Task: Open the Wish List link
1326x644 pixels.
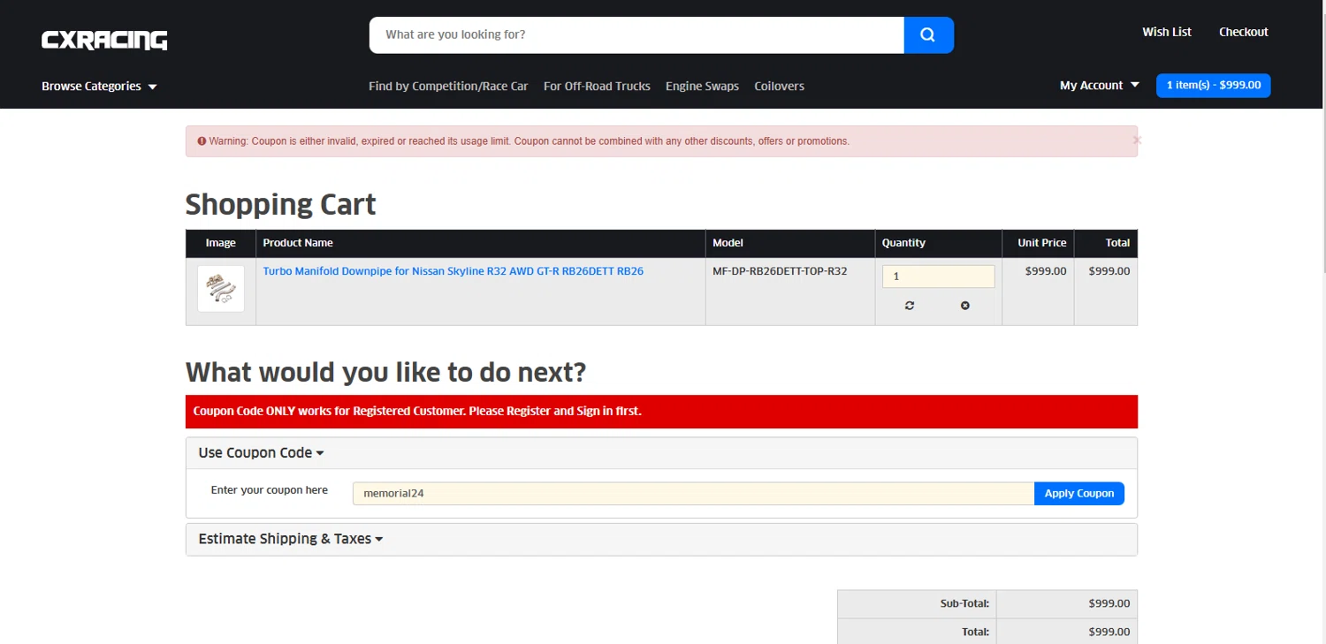Action: tap(1167, 32)
